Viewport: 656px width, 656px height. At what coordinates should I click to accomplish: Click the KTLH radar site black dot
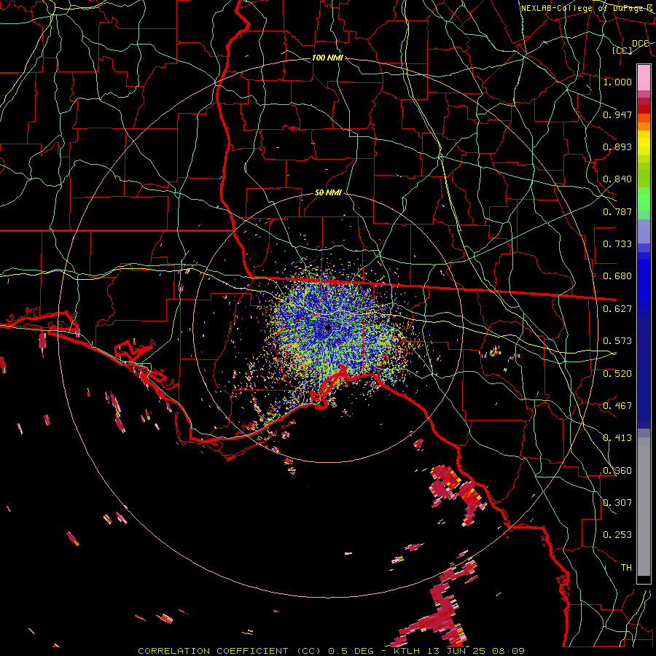tap(329, 327)
